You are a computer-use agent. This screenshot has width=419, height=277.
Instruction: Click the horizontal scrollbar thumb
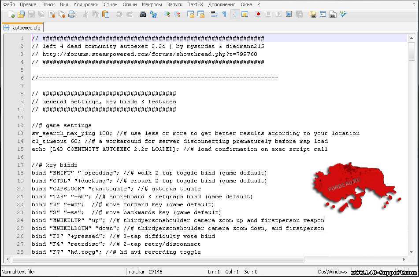[158, 259]
